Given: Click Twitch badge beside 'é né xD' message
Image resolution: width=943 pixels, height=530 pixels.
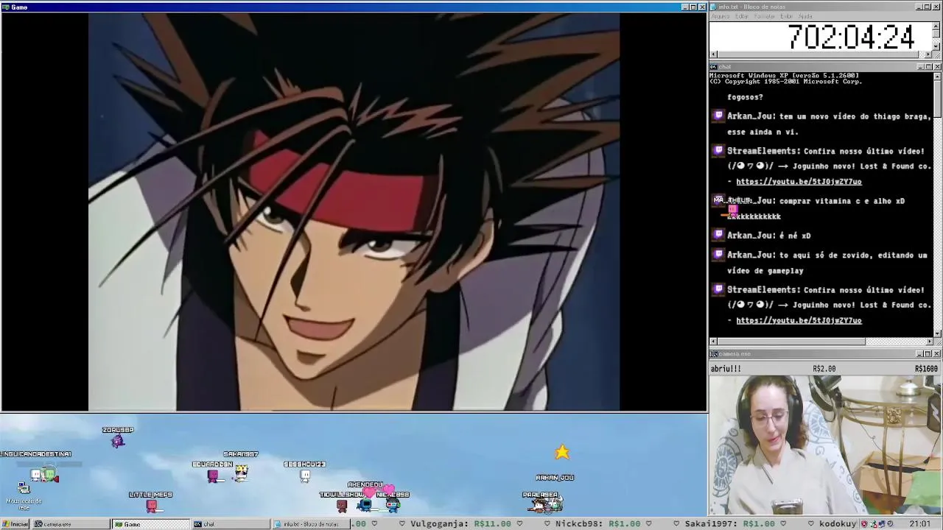Looking at the screenshot, I should coord(718,235).
